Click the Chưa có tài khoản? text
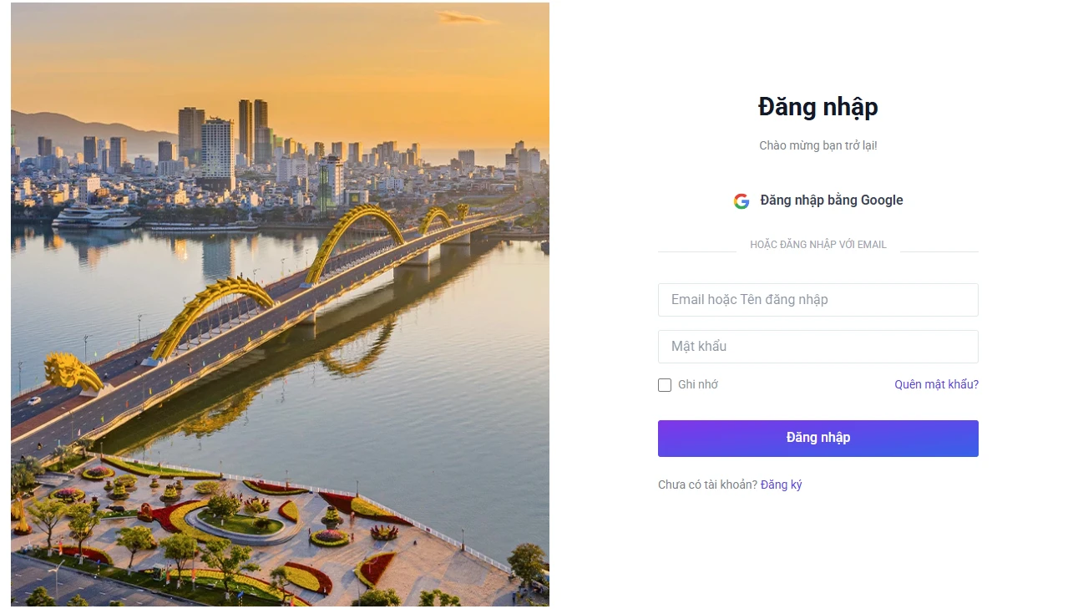The width and height of the screenshot is (1068, 609). (x=707, y=485)
